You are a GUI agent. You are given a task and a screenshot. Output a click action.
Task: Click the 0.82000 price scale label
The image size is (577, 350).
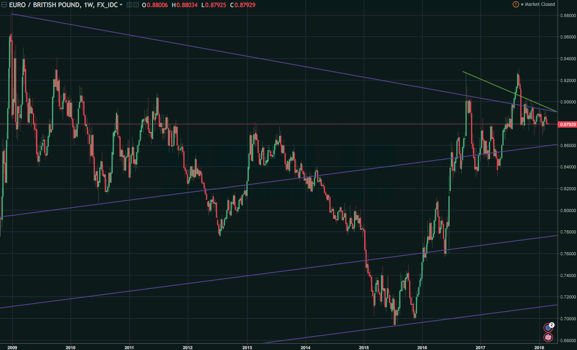568,189
